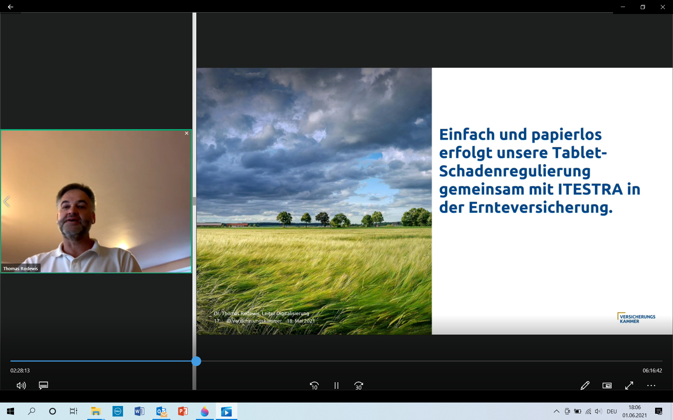Toggle fullscreen with the arrows icon
The height and width of the screenshot is (420, 673).
[629, 385]
